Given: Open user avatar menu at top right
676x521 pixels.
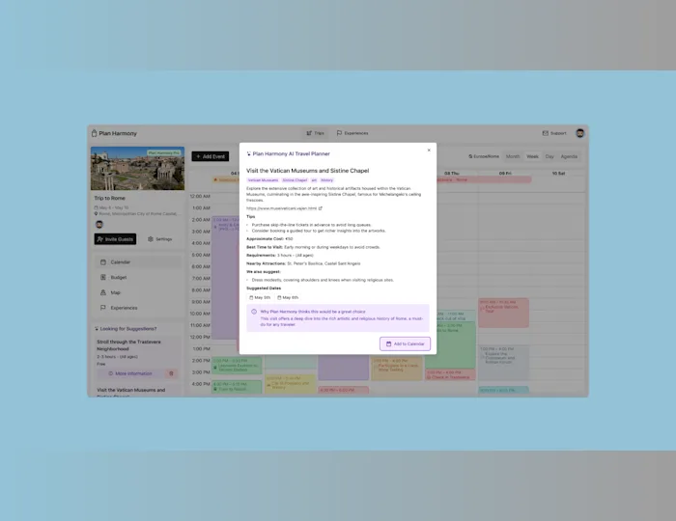Looking at the screenshot, I should (580, 133).
